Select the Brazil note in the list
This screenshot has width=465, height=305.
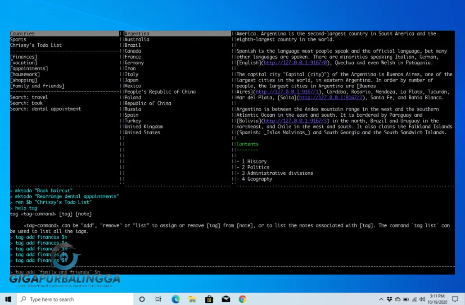click(x=133, y=46)
